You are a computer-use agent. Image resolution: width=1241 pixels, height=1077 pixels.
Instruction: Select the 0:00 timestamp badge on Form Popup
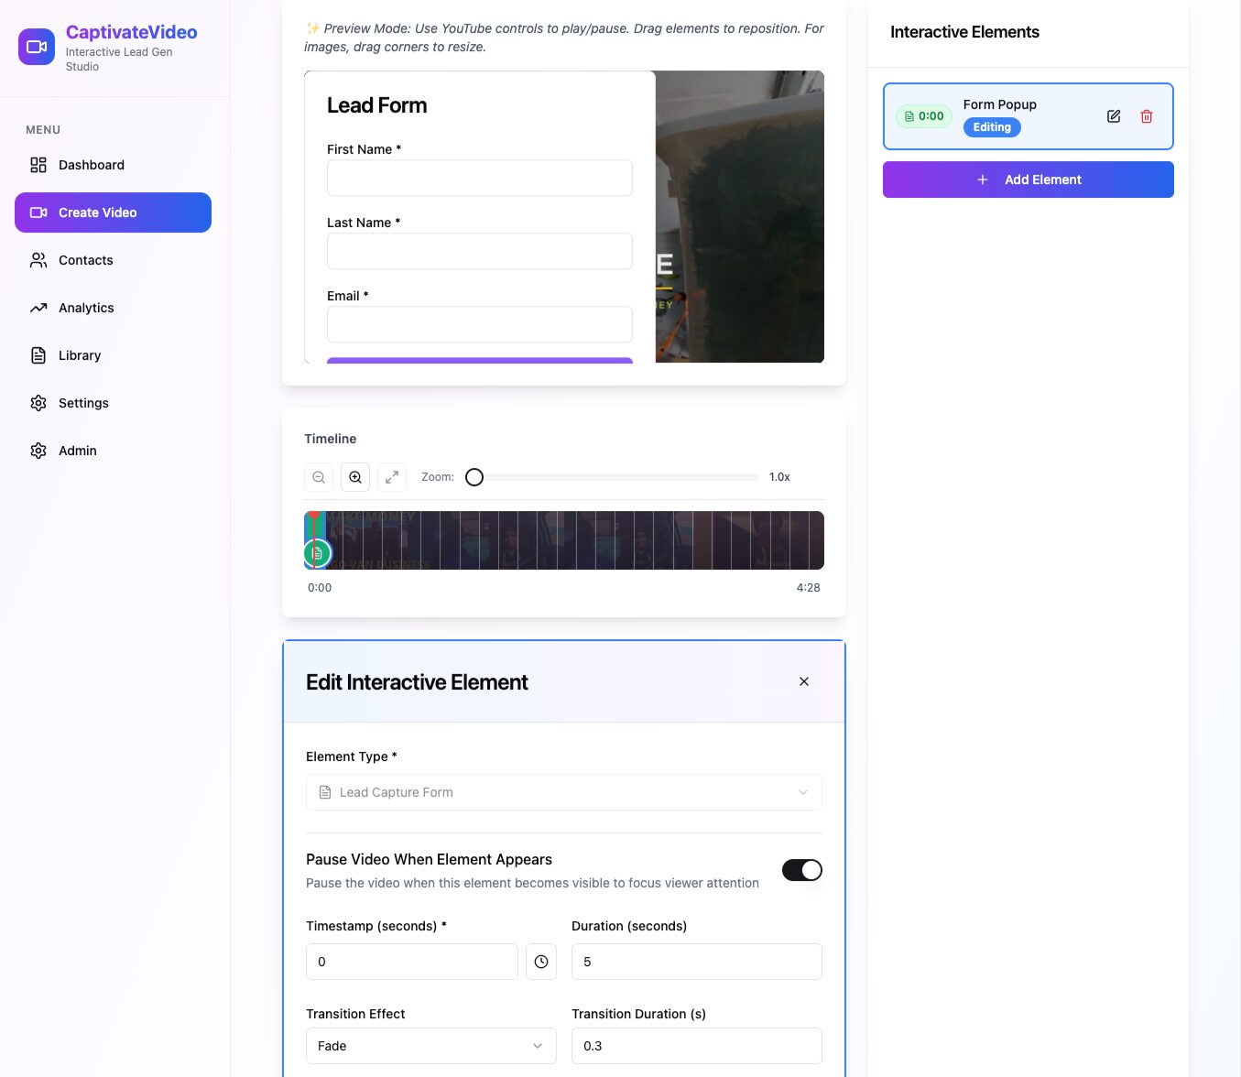click(x=924, y=116)
